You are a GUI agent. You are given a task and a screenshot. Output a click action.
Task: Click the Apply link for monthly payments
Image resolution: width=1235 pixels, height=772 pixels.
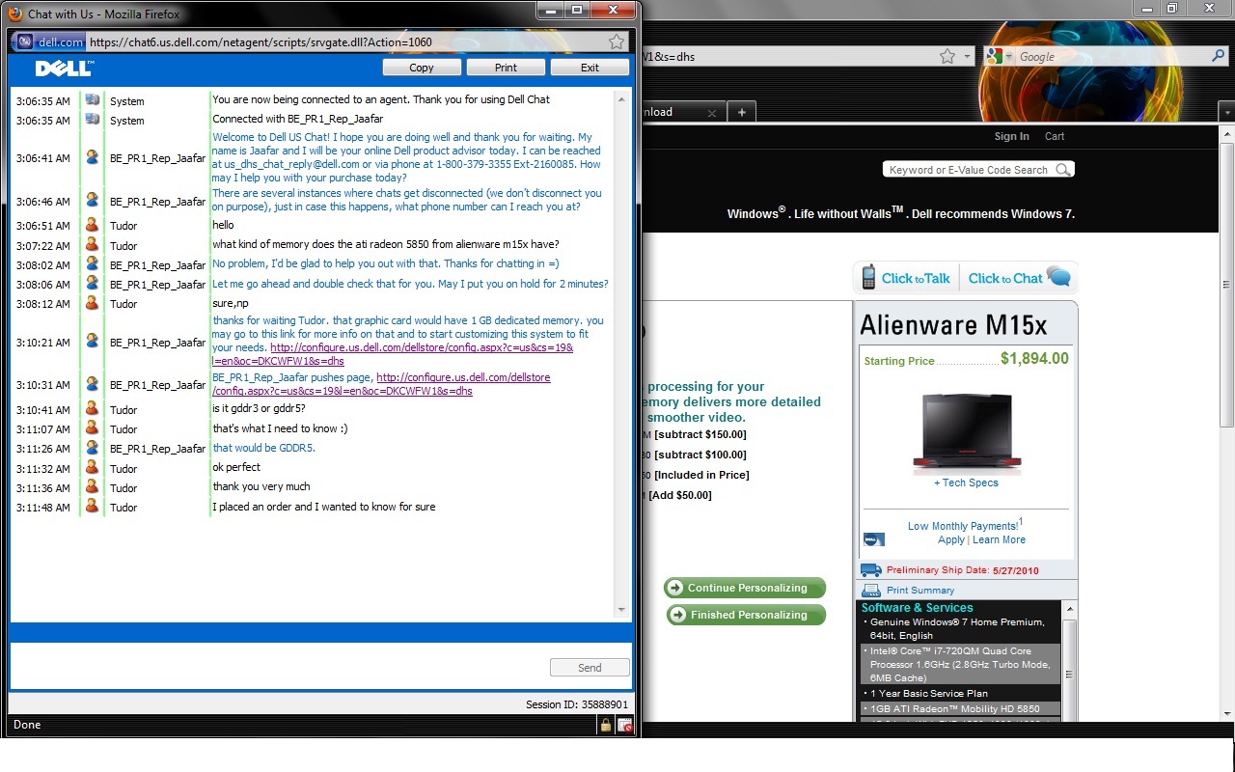tap(951, 539)
